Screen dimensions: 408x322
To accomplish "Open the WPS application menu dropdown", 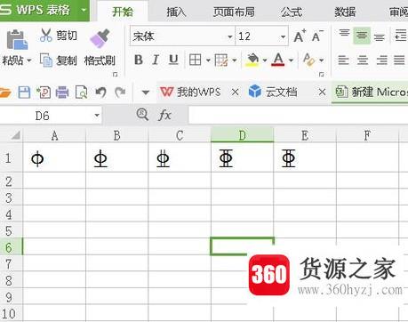I will pyautogui.click(x=84, y=11).
